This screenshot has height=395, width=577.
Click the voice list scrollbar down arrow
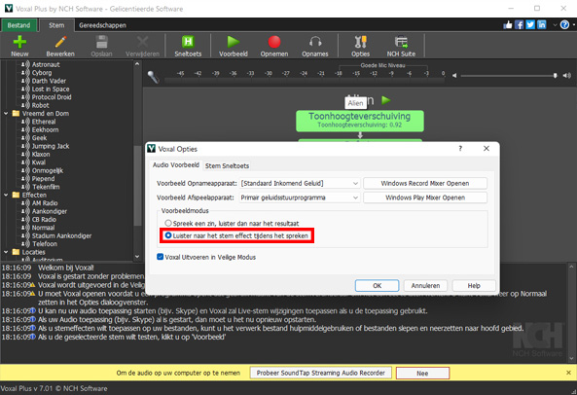pyautogui.click(x=137, y=256)
